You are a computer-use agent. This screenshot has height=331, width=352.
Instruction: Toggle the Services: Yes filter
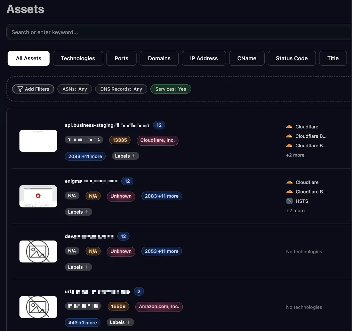171,89
